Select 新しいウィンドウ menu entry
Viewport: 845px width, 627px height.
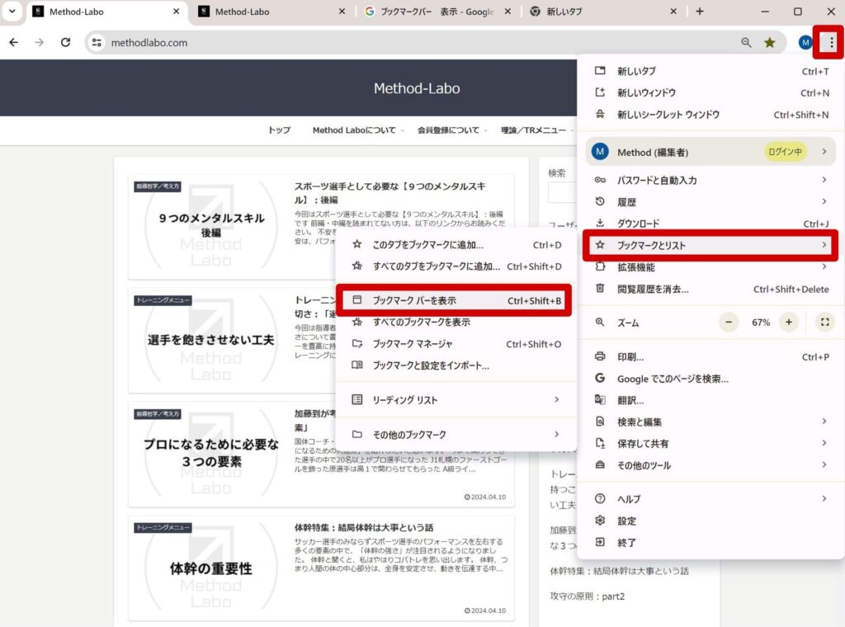pyautogui.click(x=710, y=92)
